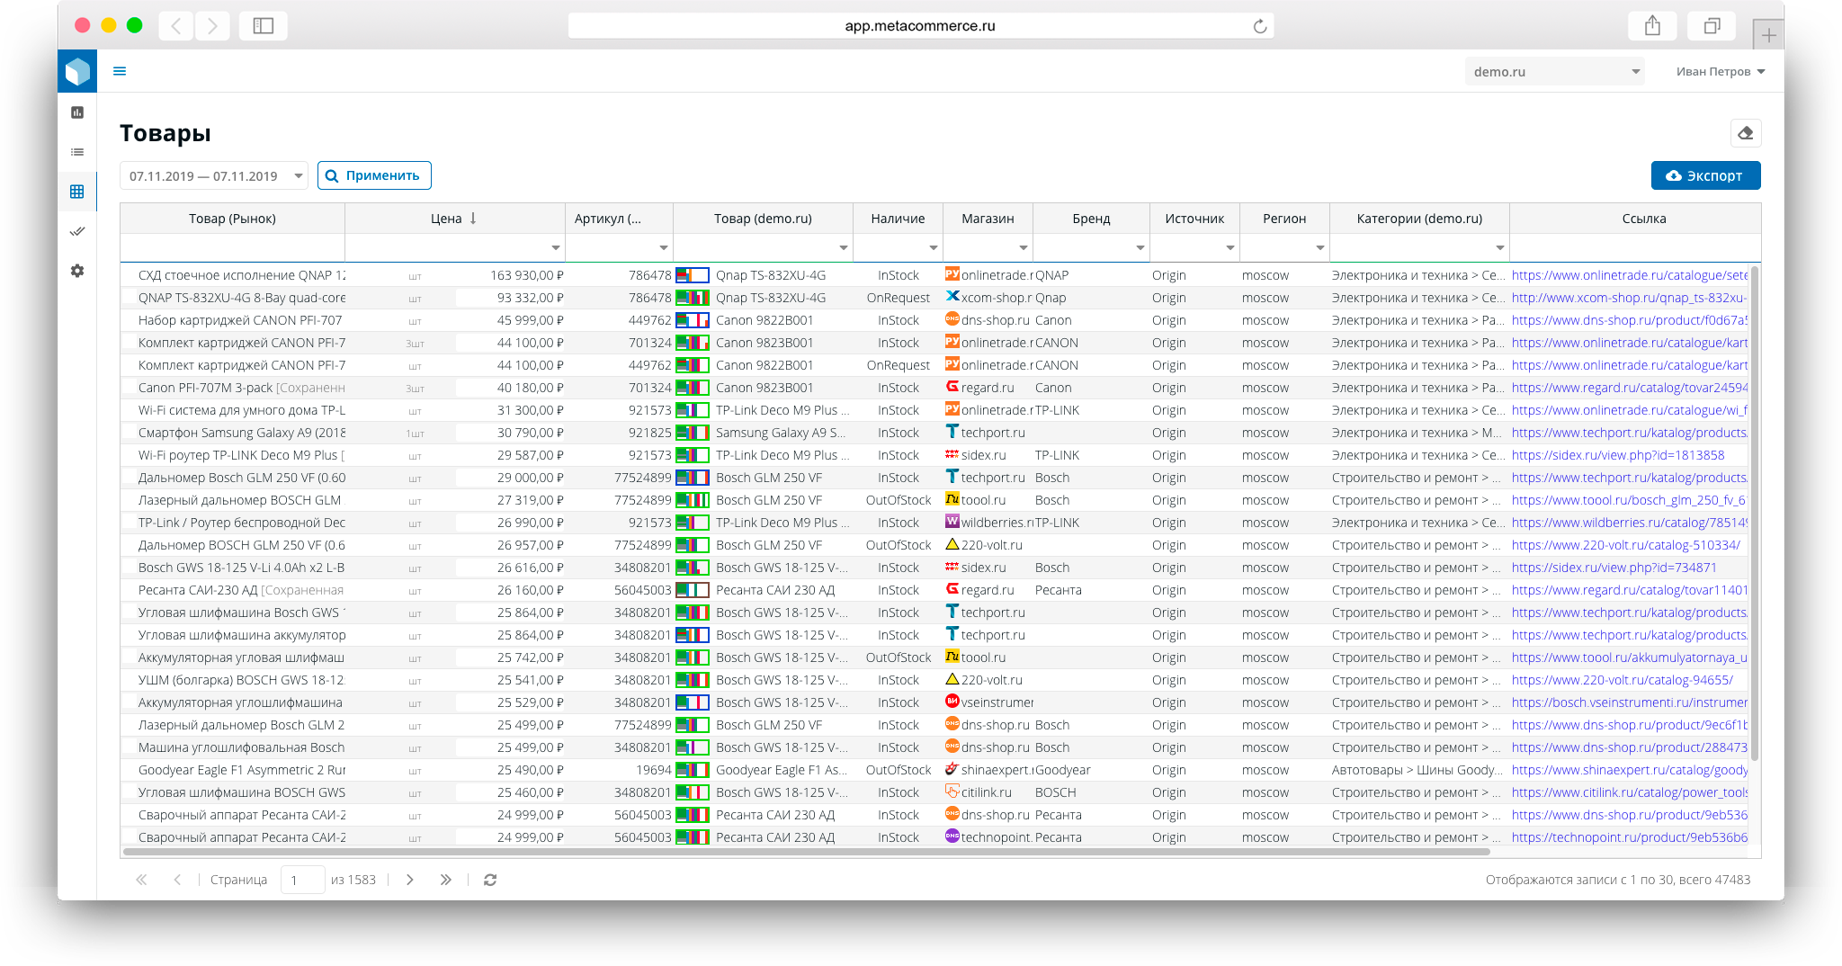This screenshot has width=1842, height=966.
Task: Sort by the Ссылка column header
Action: tap(1644, 219)
